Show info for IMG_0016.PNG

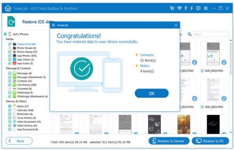coord(224,62)
